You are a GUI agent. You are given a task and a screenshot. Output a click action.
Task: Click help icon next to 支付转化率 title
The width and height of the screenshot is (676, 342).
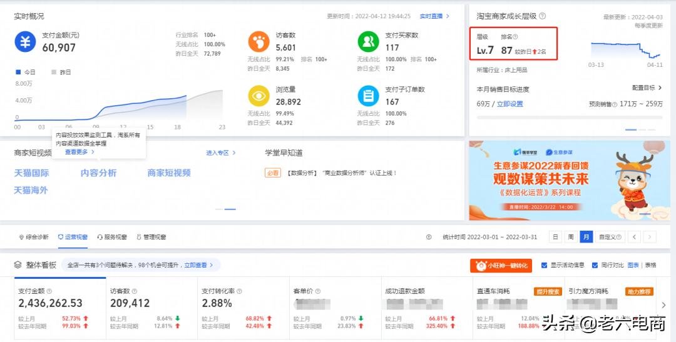click(x=239, y=291)
